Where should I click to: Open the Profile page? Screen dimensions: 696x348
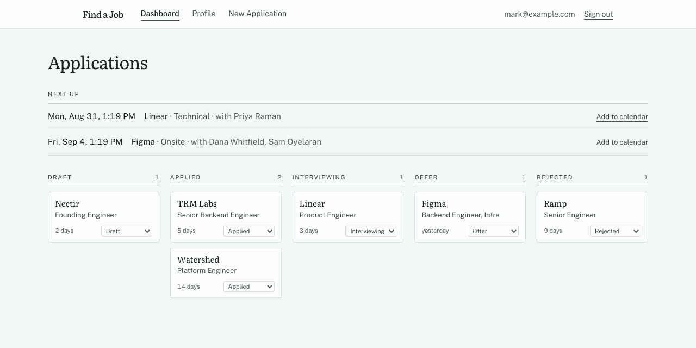[x=204, y=14]
